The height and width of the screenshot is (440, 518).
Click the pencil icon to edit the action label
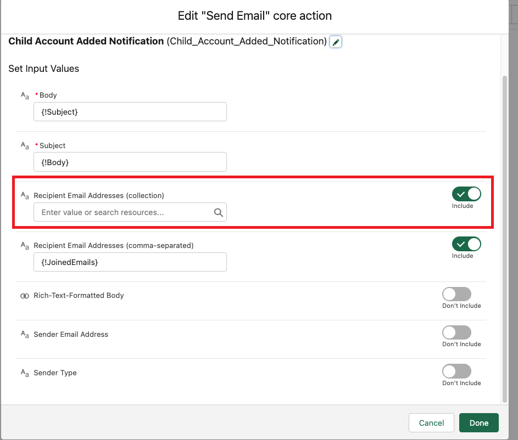point(336,41)
